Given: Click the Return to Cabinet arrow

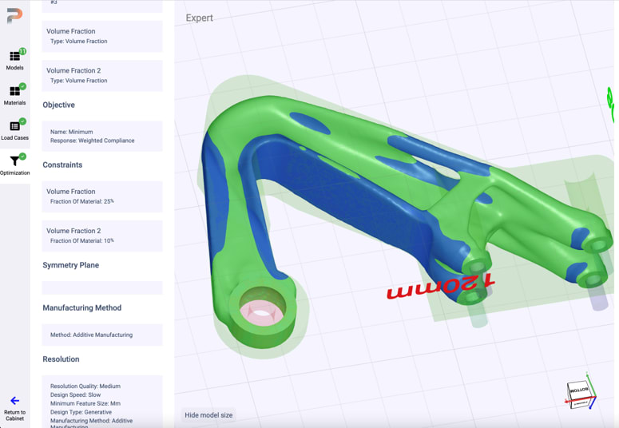Looking at the screenshot, I should [15, 401].
